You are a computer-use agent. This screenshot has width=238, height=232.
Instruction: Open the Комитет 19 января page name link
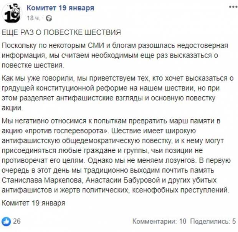(x=60, y=8)
